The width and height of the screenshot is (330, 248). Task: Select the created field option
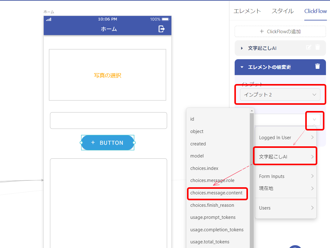click(x=218, y=144)
